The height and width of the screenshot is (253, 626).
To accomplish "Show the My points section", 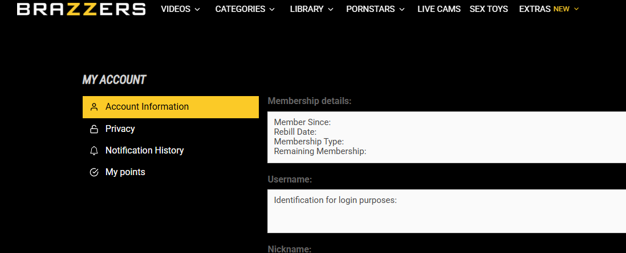I will point(125,172).
